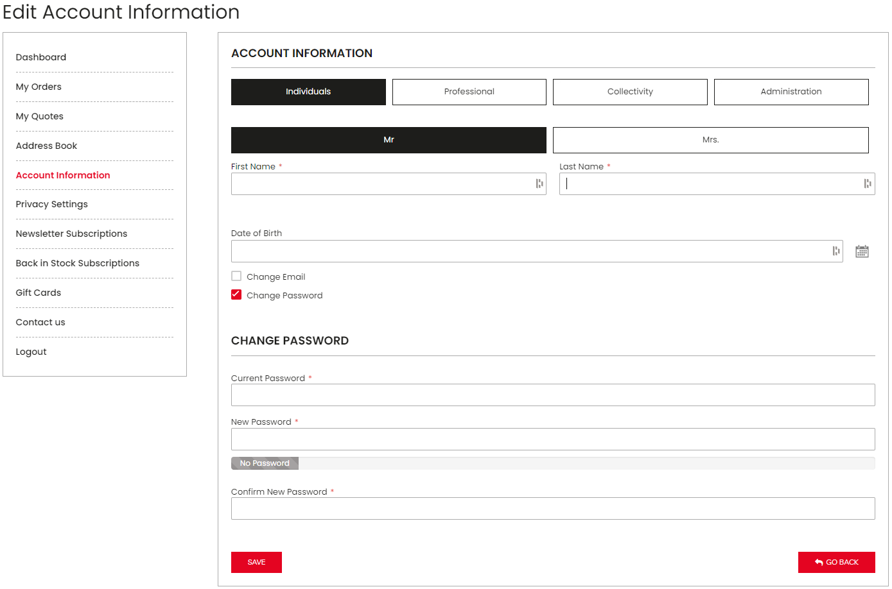Click the Date of Birth field

pos(537,252)
